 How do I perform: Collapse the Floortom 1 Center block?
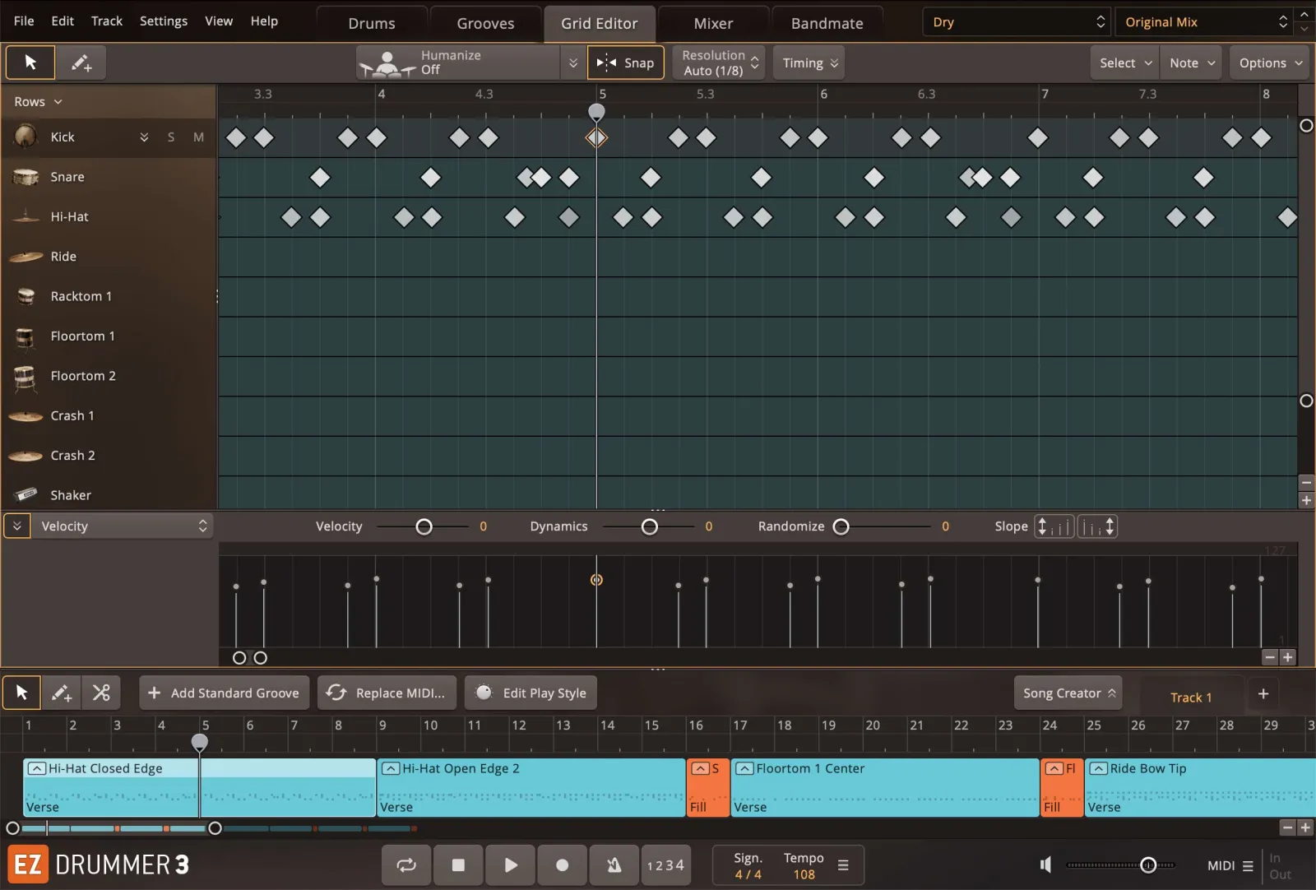pyautogui.click(x=744, y=768)
